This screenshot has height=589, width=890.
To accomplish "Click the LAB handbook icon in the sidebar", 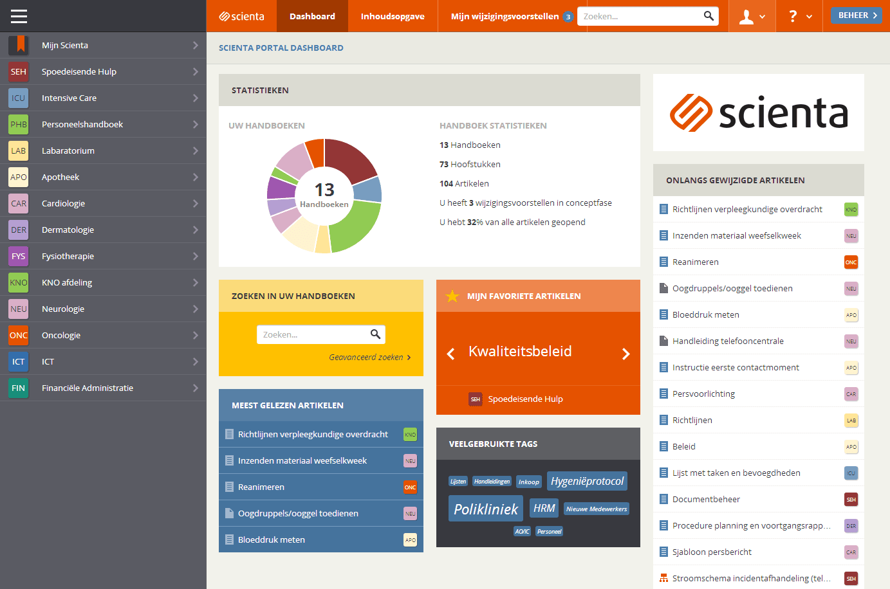I will coord(19,150).
